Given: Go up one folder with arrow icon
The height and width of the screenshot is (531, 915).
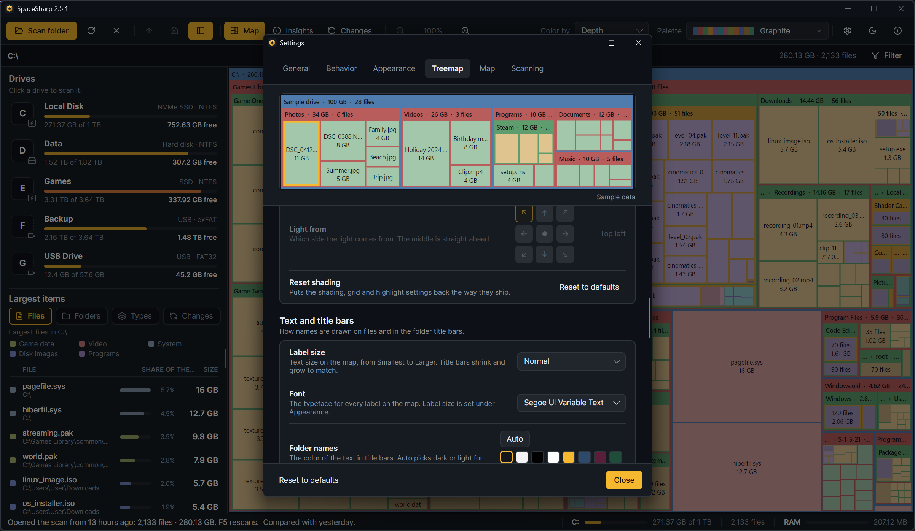Looking at the screenshot, I should click(x=149, y=31).
